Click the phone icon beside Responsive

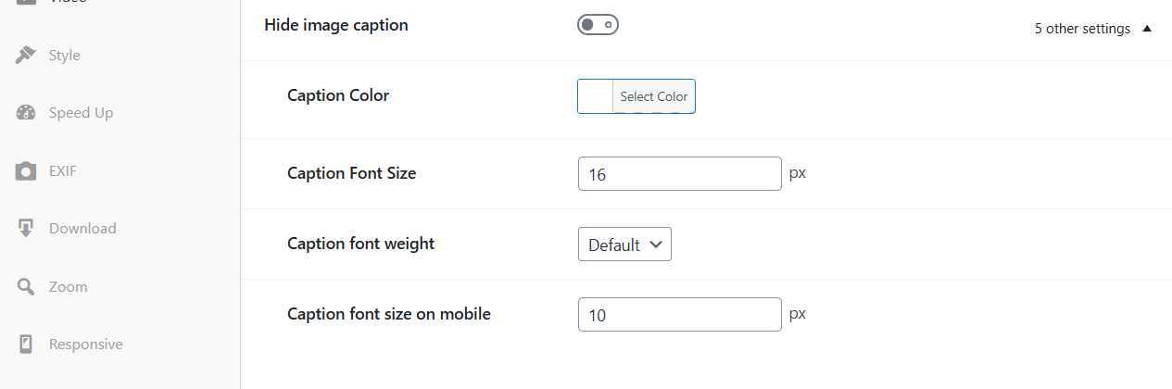[x=26, y=345]
